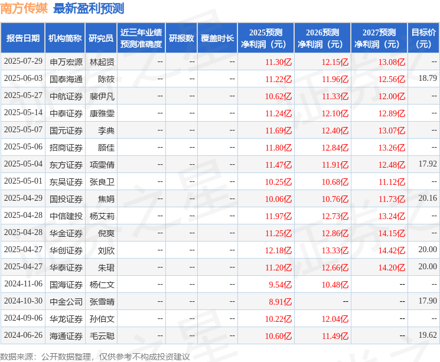Click the institution 招商证券
This screenshot has height=362, width=440.
click(x=66, y=147)
